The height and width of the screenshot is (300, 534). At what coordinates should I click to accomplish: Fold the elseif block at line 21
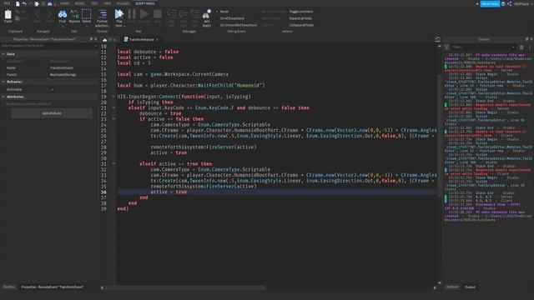click(x=113, y=107)
